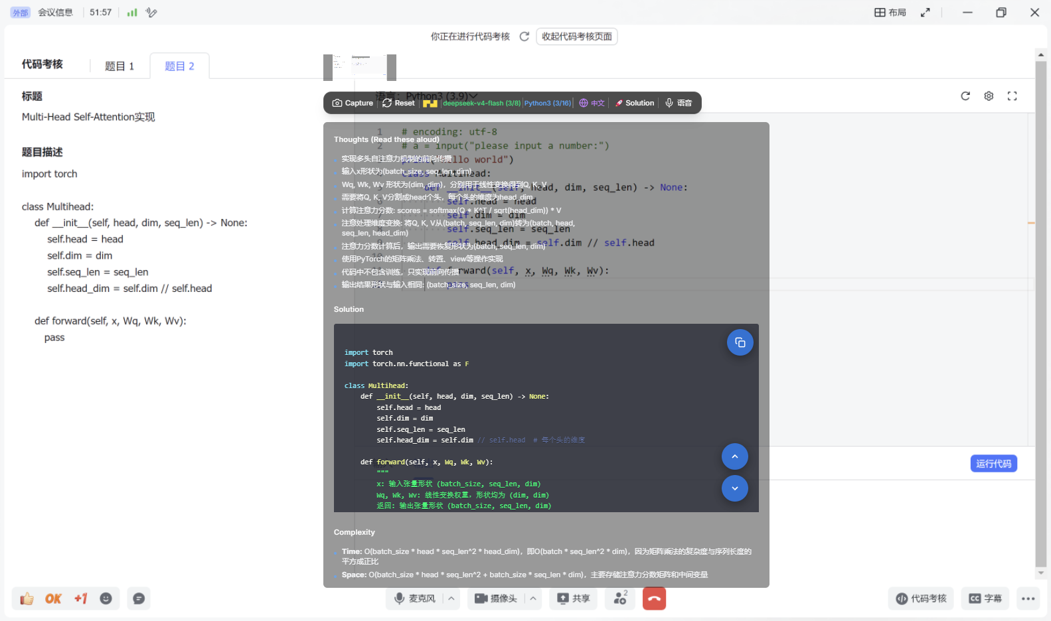1051x621 pixels.
Task: Open meeting chat bubble icon
Action: [139, 598]
